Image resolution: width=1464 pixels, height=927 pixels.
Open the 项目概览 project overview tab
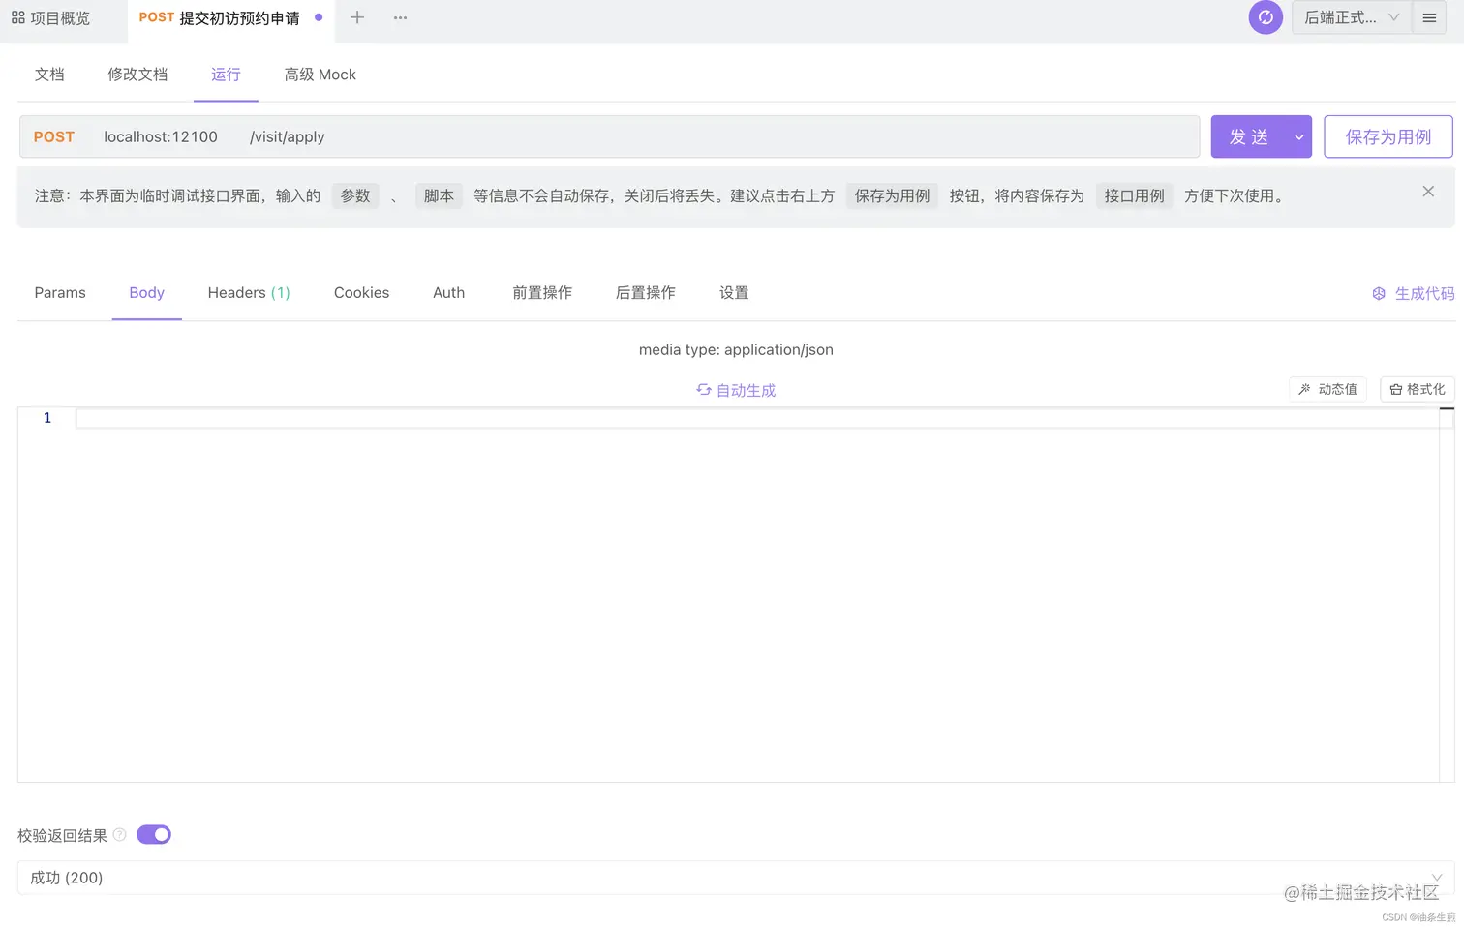[x=51, y=17]
